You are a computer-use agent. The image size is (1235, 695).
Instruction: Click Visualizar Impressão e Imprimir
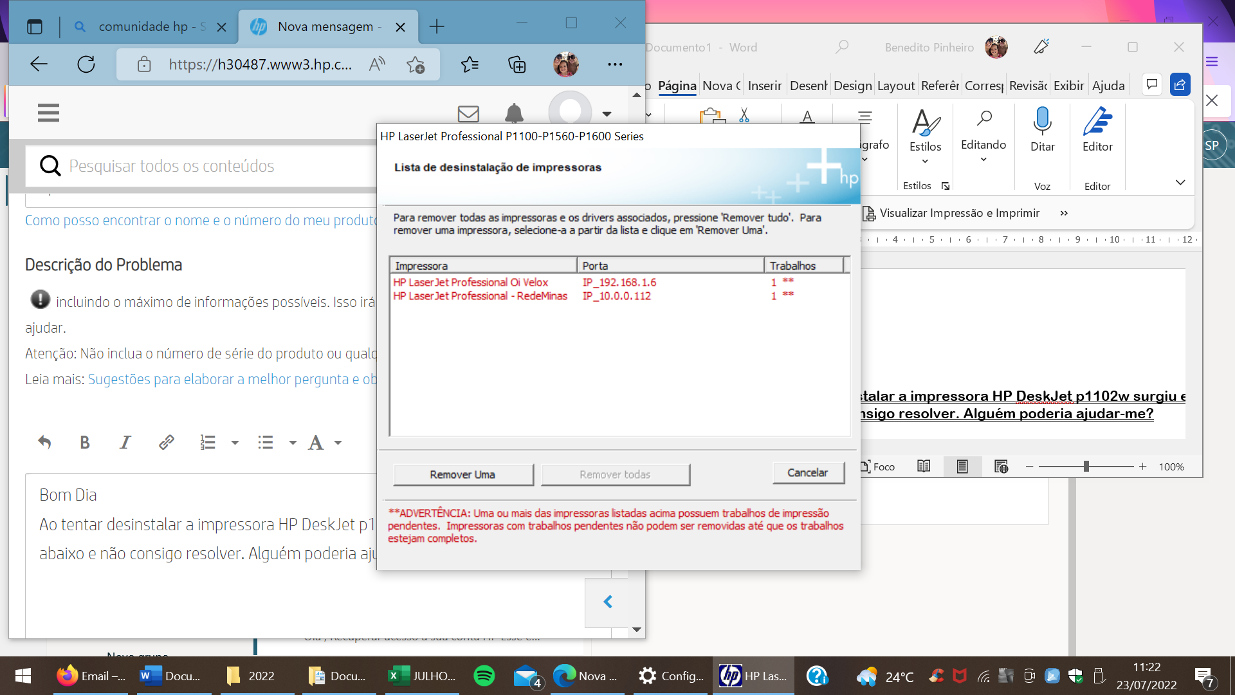coord(951,213)
